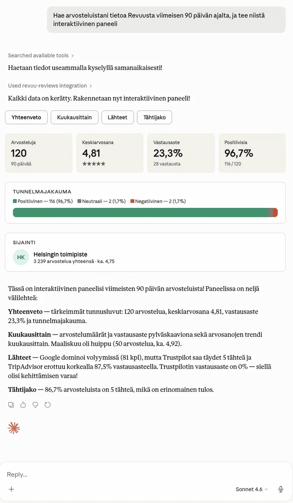Click the HK location avatar

tap(21, 257)
